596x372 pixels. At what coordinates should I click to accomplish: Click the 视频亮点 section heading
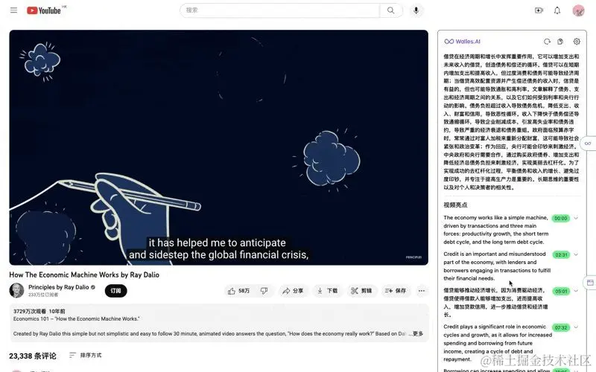455,205
